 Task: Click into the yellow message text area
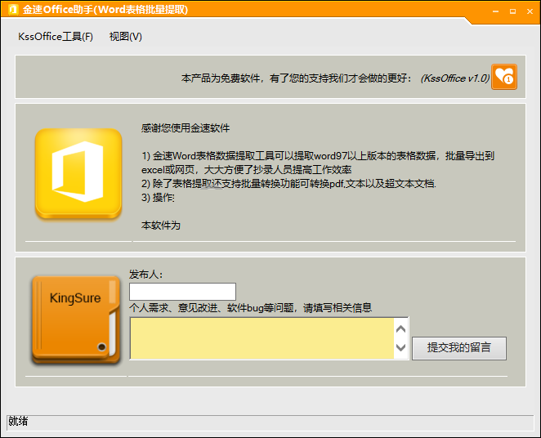[262, 338]
